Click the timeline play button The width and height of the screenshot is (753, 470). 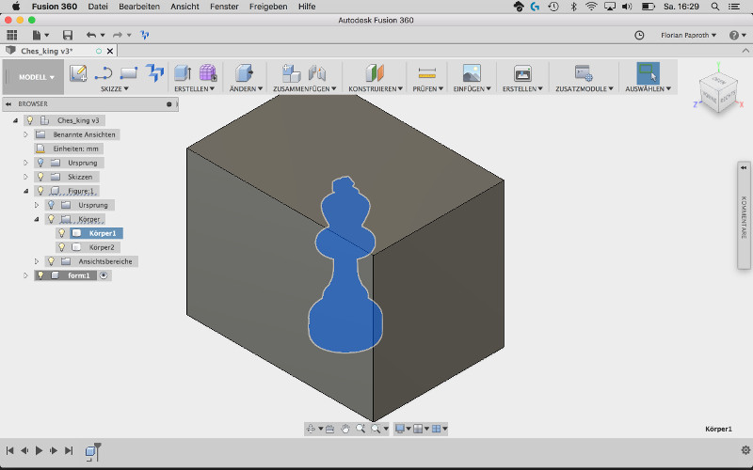(40, 451)
